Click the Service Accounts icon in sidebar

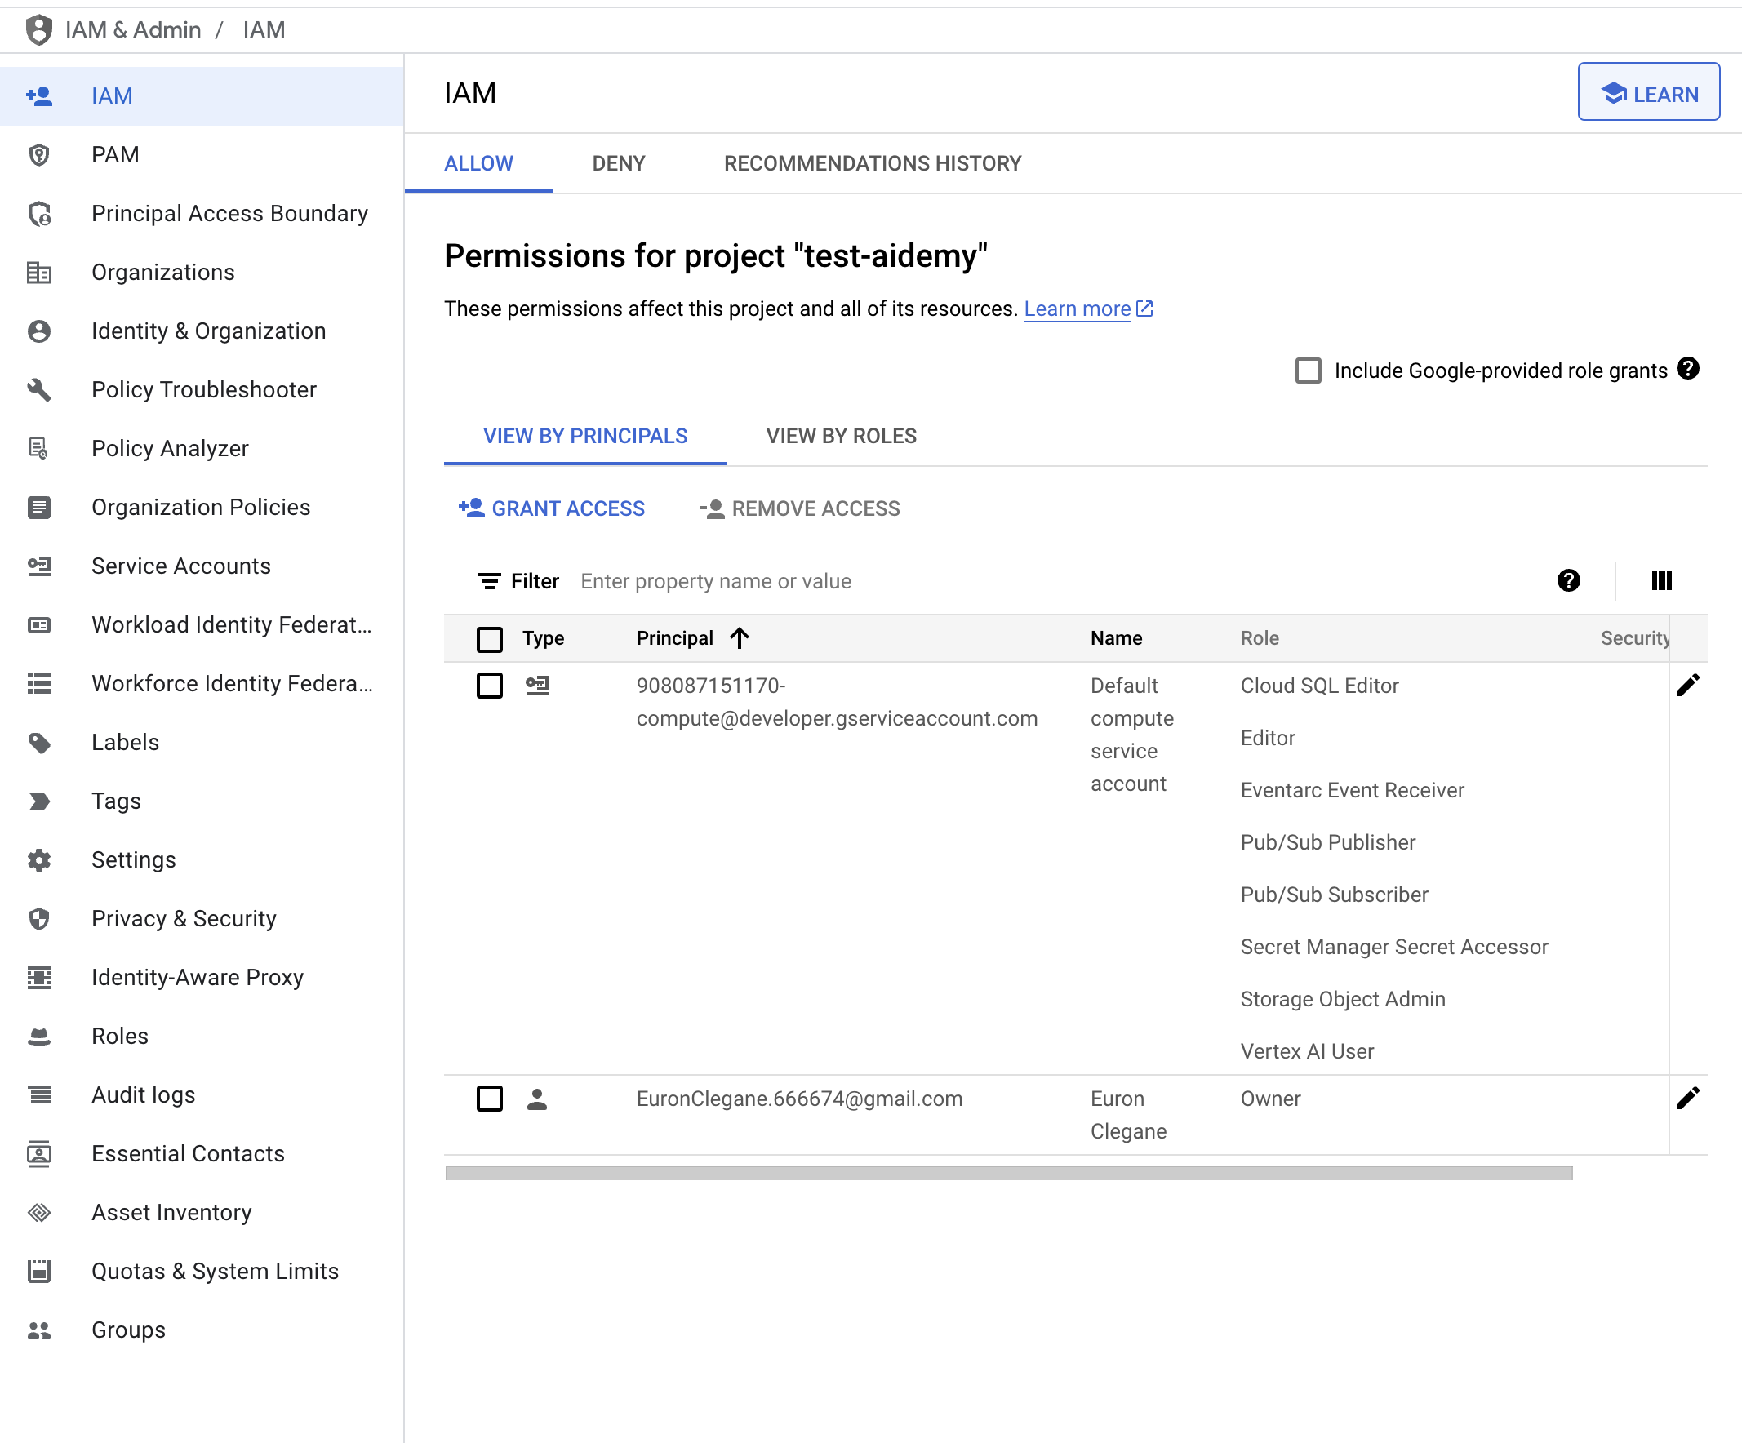(41, 566)
